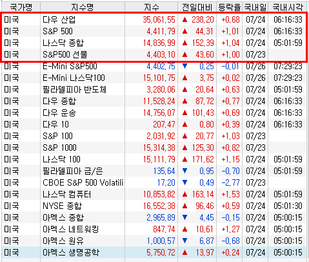Select the 다우 산업 index row
The width and height of the screenshot is (309, 262).
(154, 19)
